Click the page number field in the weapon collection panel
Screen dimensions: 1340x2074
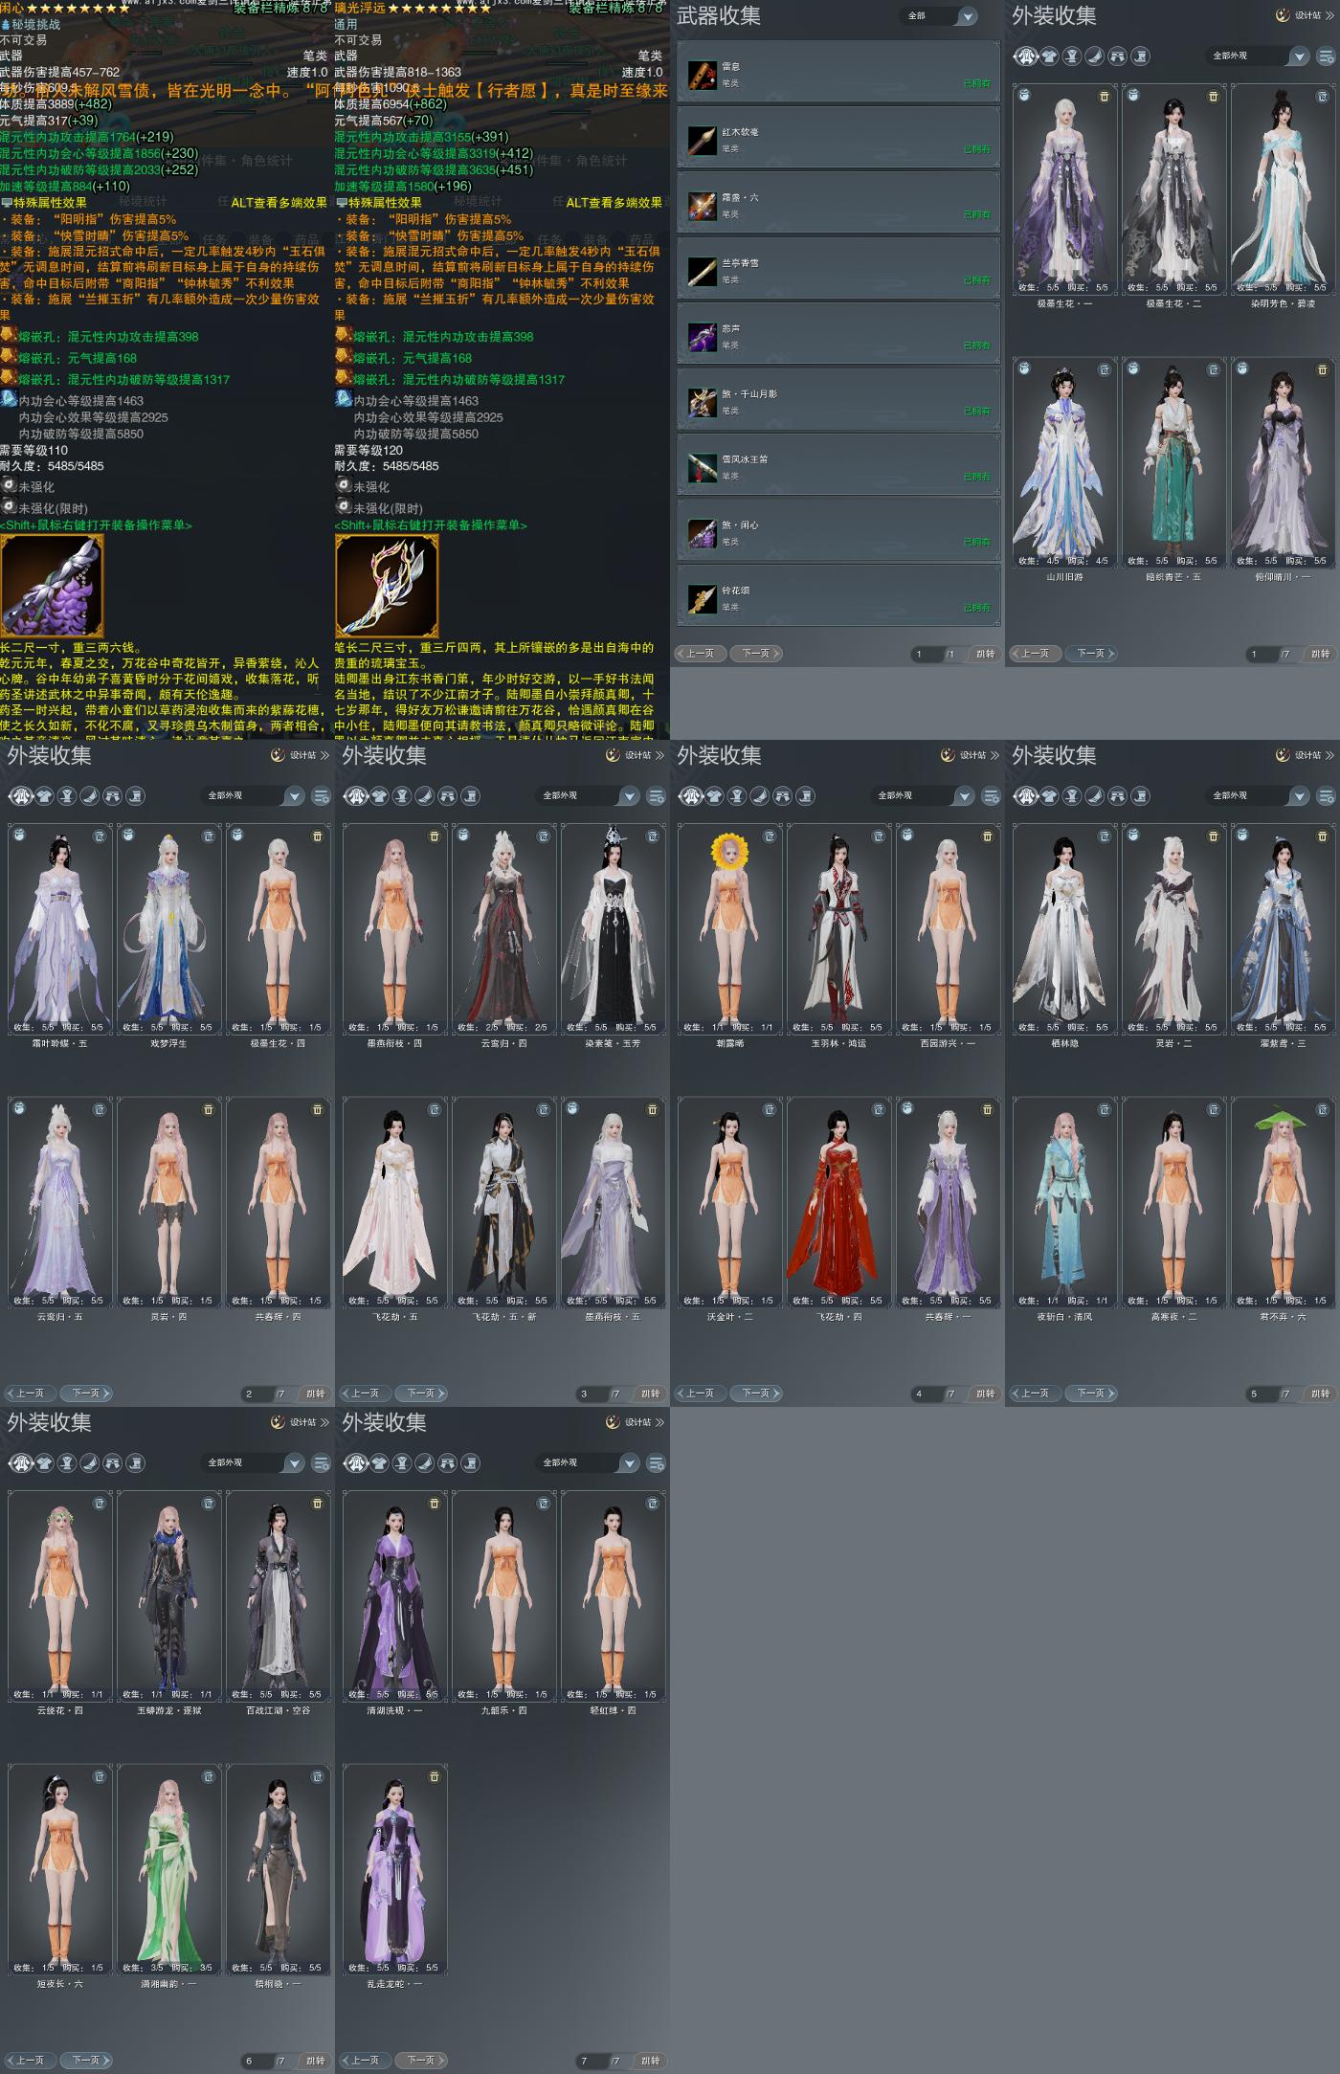point(927,654)
